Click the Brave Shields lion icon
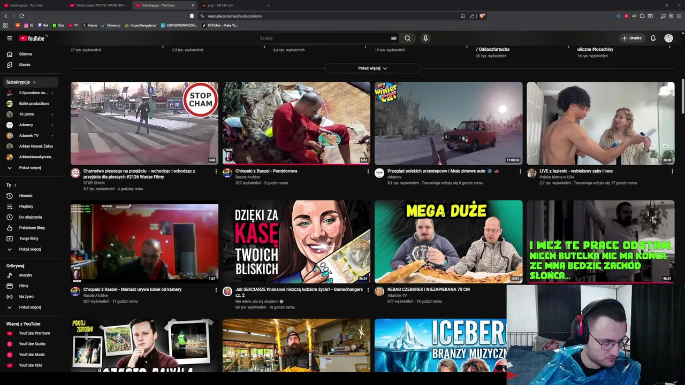 tap(482, 16)
